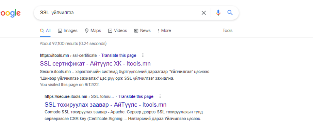Open three-dot options for itools.mn result
Viewport: 313px width, 126px height.
pyautogui.click(x=143, y=55)
